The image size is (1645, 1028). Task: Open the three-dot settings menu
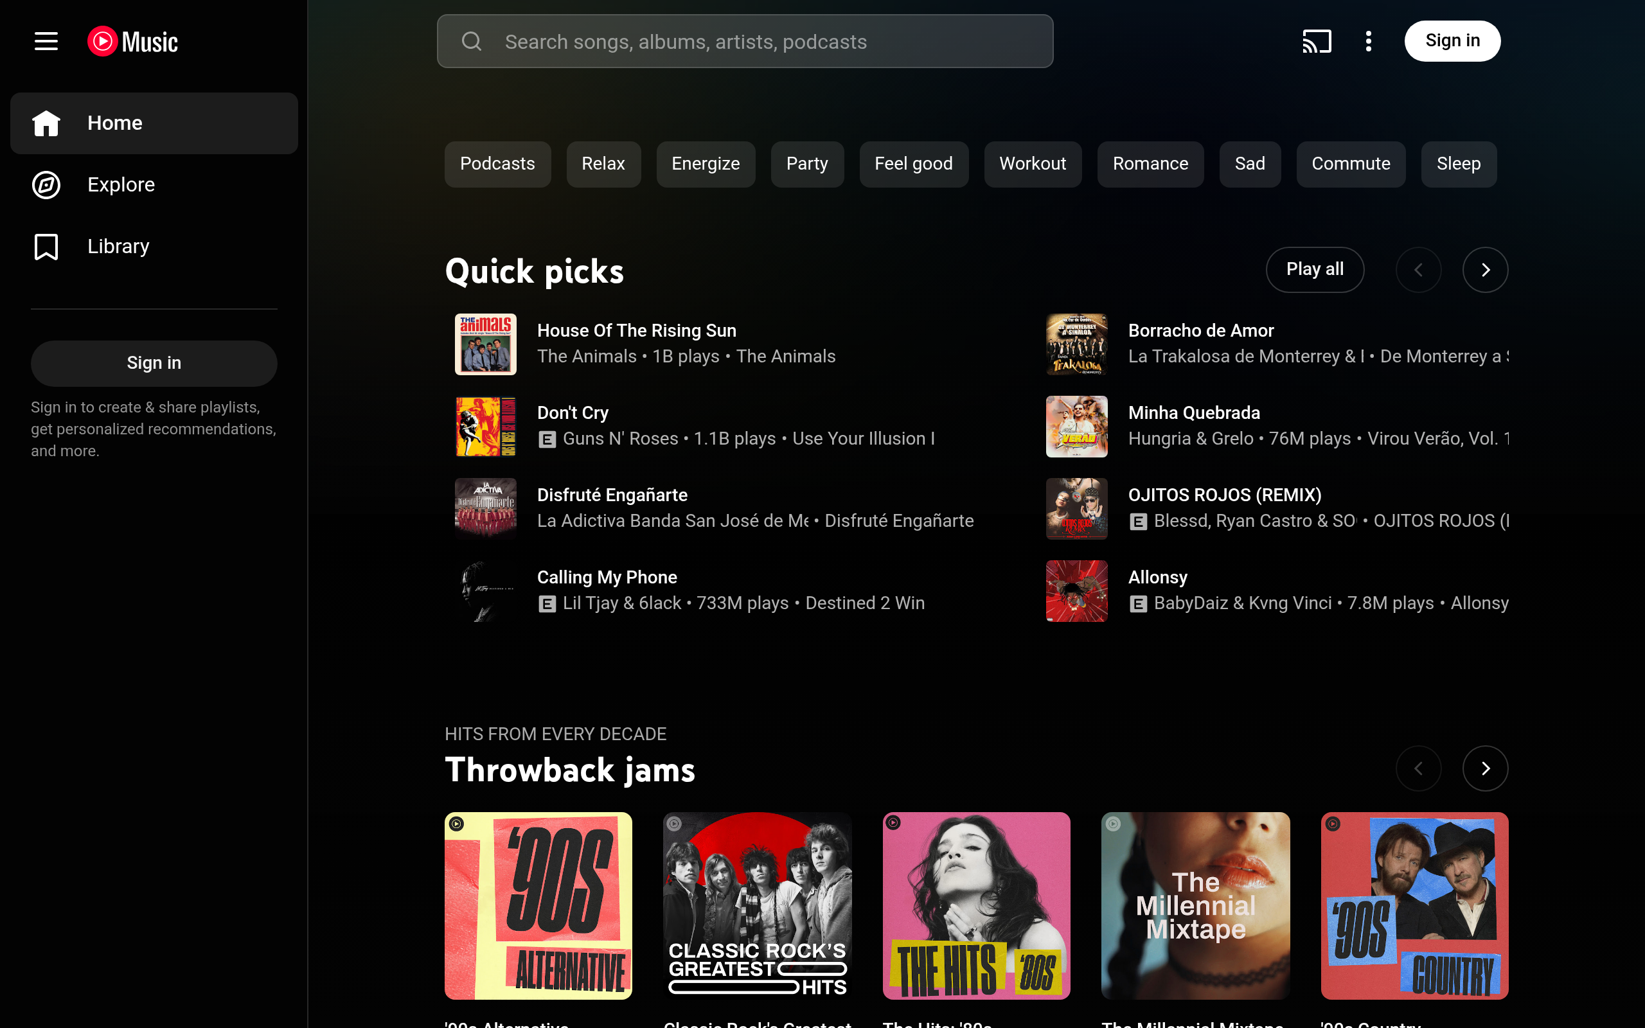(x=1368, y=42)
